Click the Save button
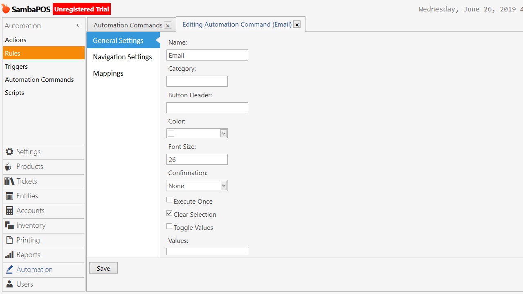Screen dimensions: 523x294 (x=103, y=268)
